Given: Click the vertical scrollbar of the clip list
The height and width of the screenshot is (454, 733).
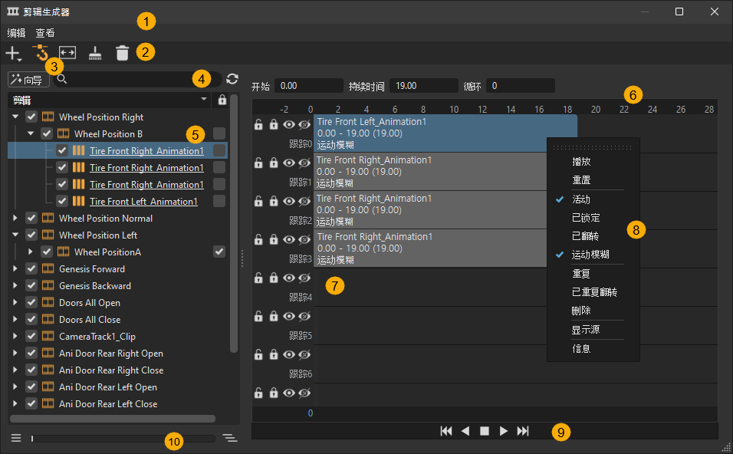Looking at the screenshot, I should (234, 224).
